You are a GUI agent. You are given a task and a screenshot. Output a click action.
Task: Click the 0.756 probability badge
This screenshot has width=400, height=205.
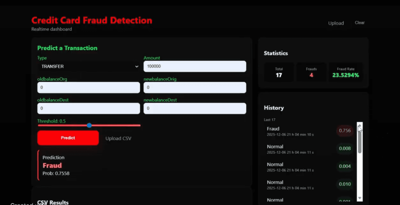point(345,131)
